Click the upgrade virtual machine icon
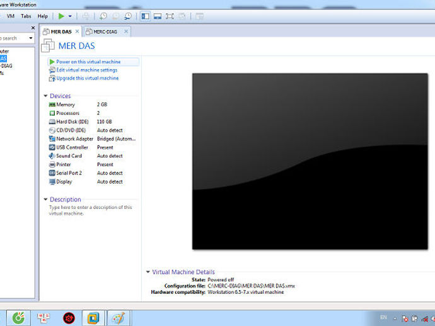 52,79
